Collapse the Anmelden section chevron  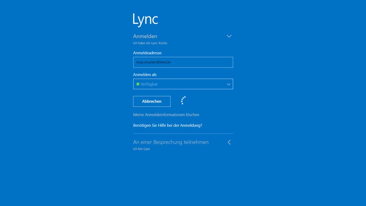tap(229, 36)
